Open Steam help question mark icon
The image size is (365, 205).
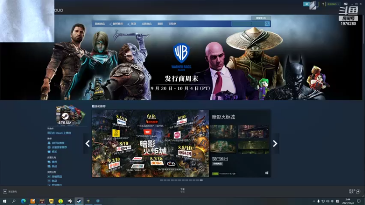(x=323, y=4)
